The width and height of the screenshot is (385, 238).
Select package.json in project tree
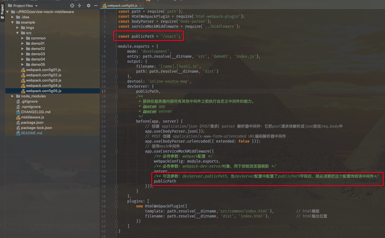32,123
